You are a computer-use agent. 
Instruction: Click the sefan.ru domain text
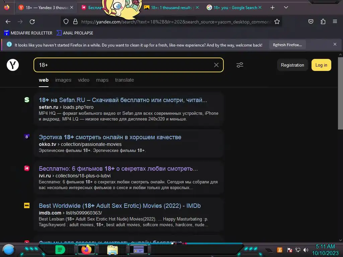pos(48,107)
